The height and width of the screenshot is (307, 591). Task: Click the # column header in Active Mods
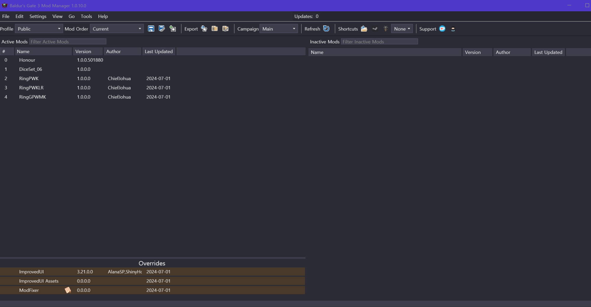coord(7,51)
